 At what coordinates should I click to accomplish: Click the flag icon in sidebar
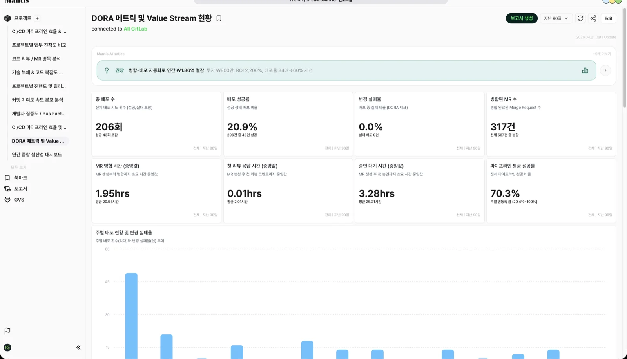(x=7, y=331)
